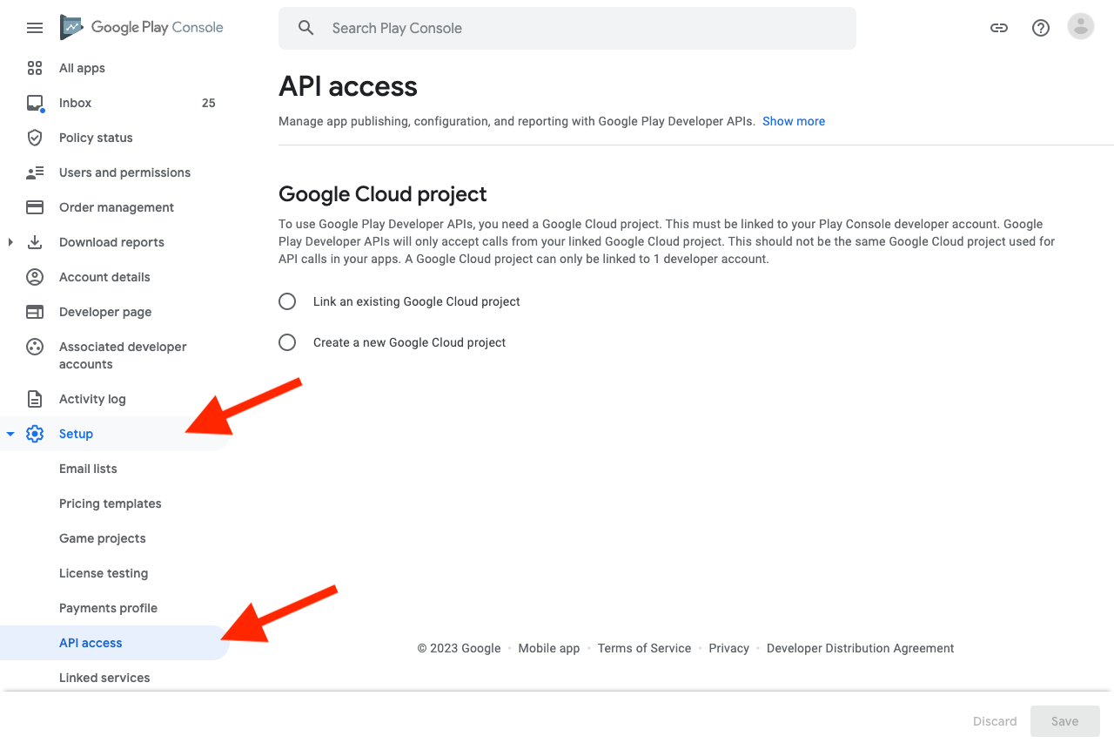Select Create a new Google Cloud project
This screenshot has width=1114, height=743.
click(x=287, y=342)
